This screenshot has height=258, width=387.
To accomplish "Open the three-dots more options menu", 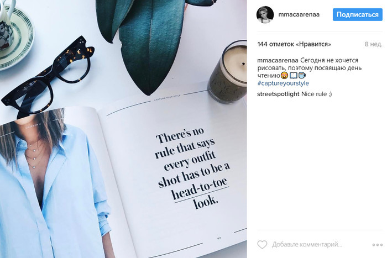I will [378, 245].
